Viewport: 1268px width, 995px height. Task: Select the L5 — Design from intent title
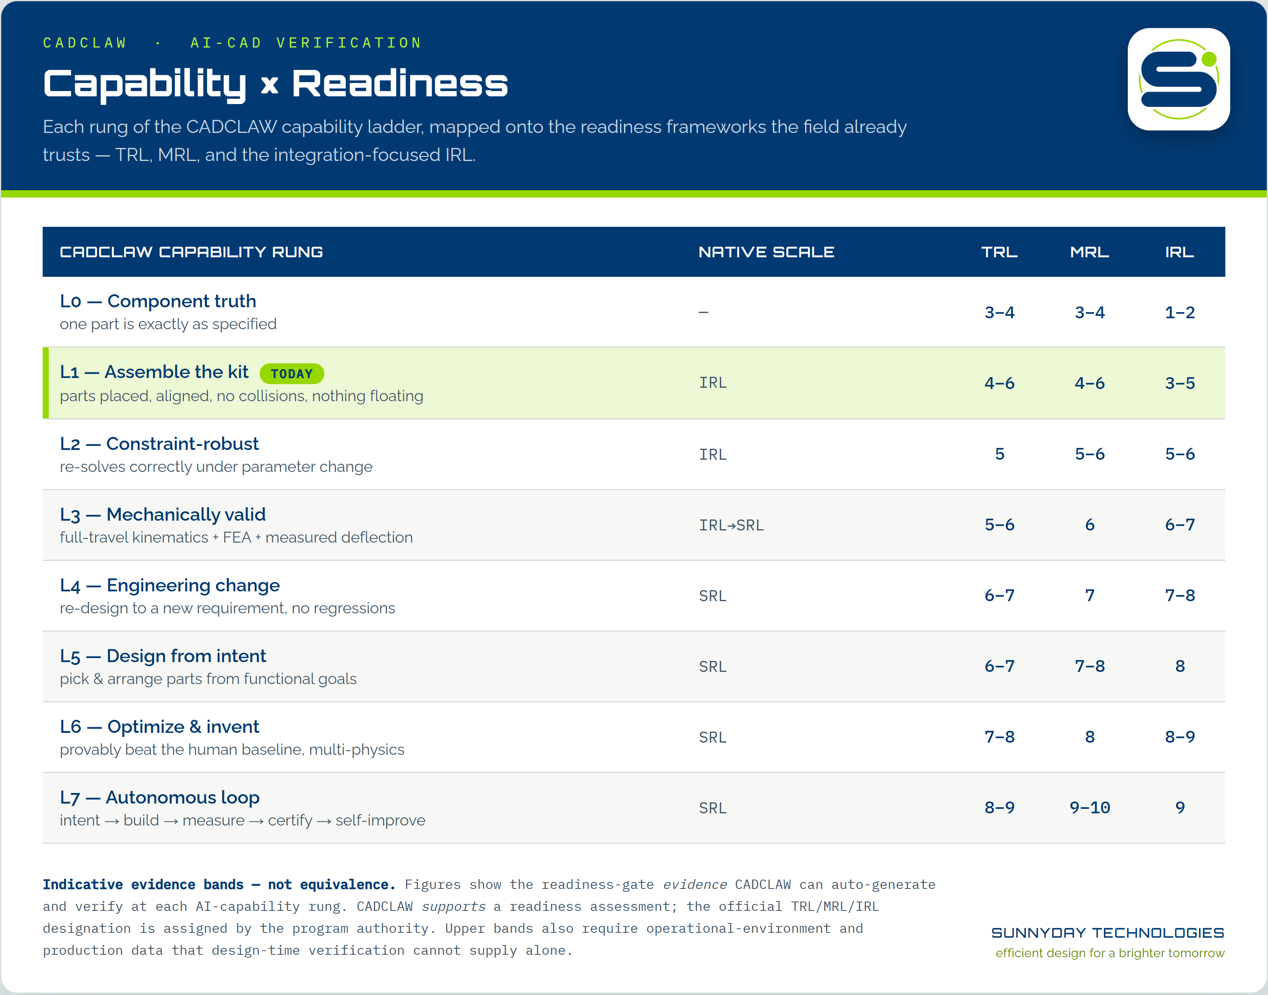pos(163,656)
